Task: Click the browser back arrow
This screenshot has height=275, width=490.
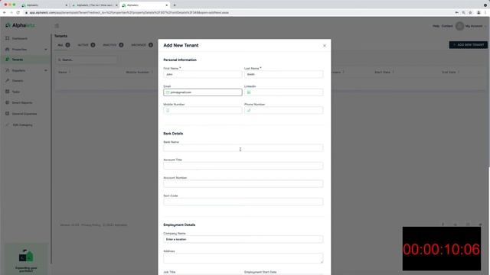Action: point(5,12)
